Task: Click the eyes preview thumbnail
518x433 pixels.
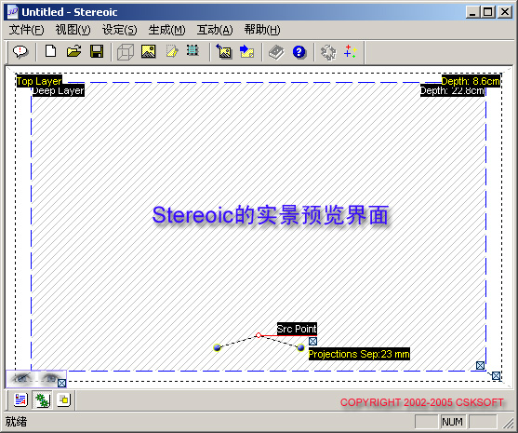Action: coord(35,379)
